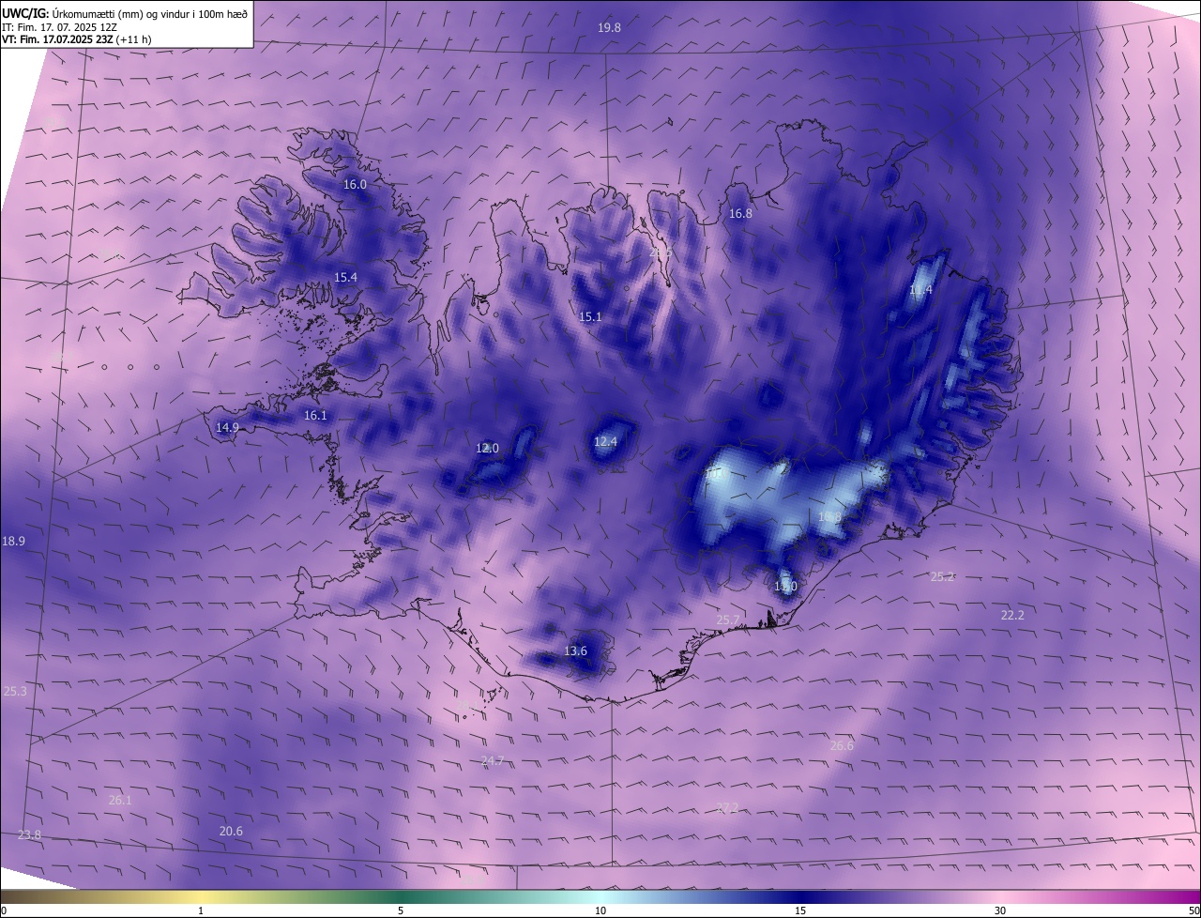Click the 16.0 value in the Westfjords
The width and height of the screenshot is (1201, 918).
[355, 185]
